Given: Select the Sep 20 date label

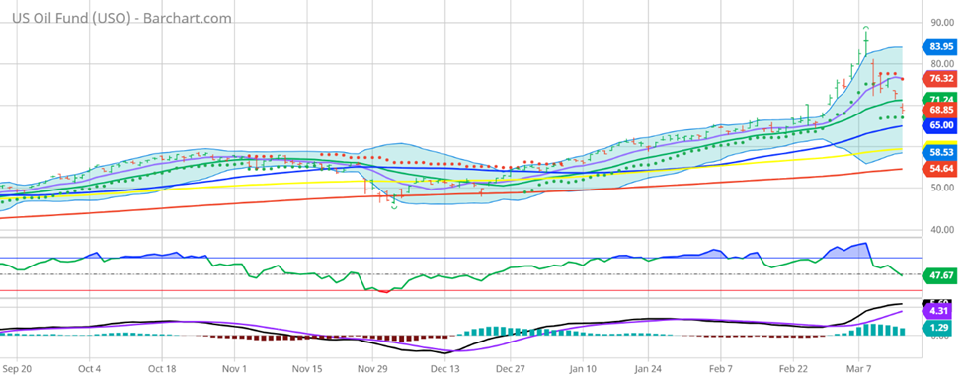Looking at the screenshot, I should point(17,369).
